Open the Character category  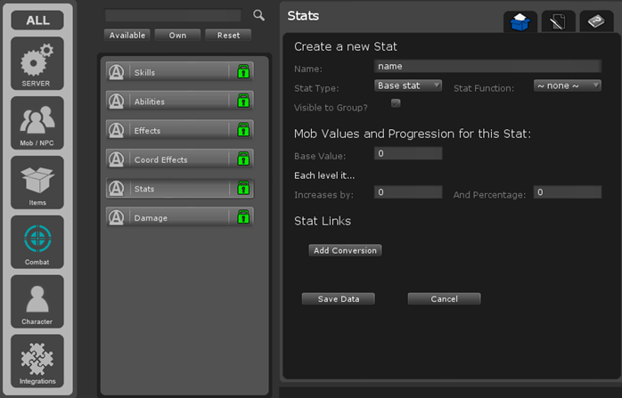pyautogui.click(x=37, y=302)
